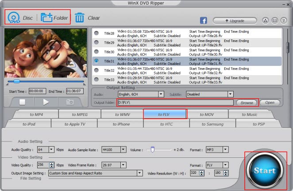Click the register/share round icon

[x=266, y=20]
